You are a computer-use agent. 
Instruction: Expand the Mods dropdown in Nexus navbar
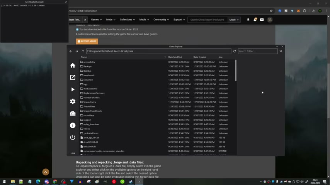click(111, 20)
